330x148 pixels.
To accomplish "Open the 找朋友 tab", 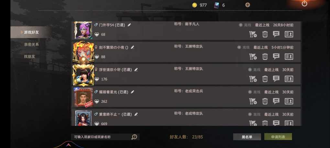I will [29, 56].
